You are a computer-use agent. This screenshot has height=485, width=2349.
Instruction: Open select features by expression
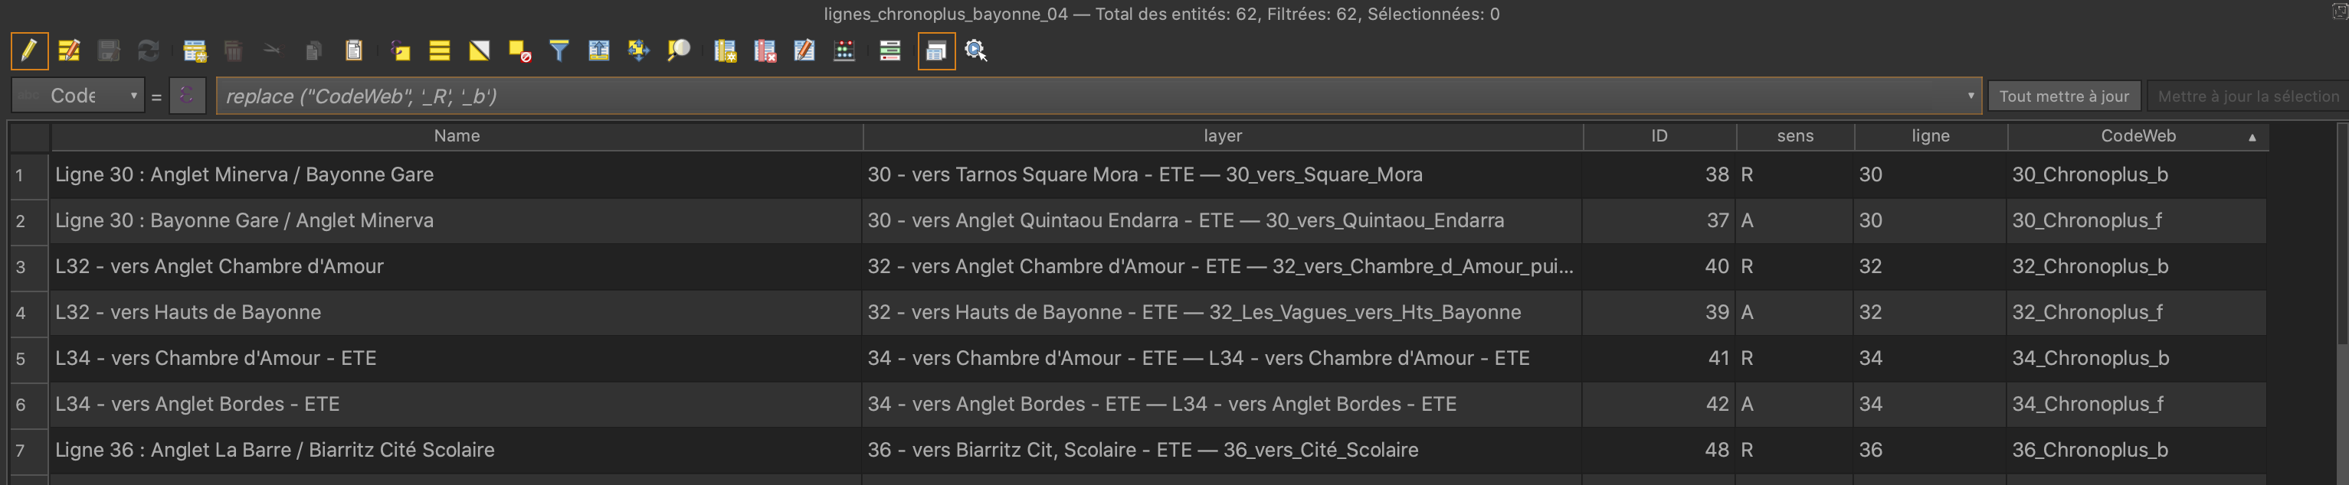pos(401,51)
